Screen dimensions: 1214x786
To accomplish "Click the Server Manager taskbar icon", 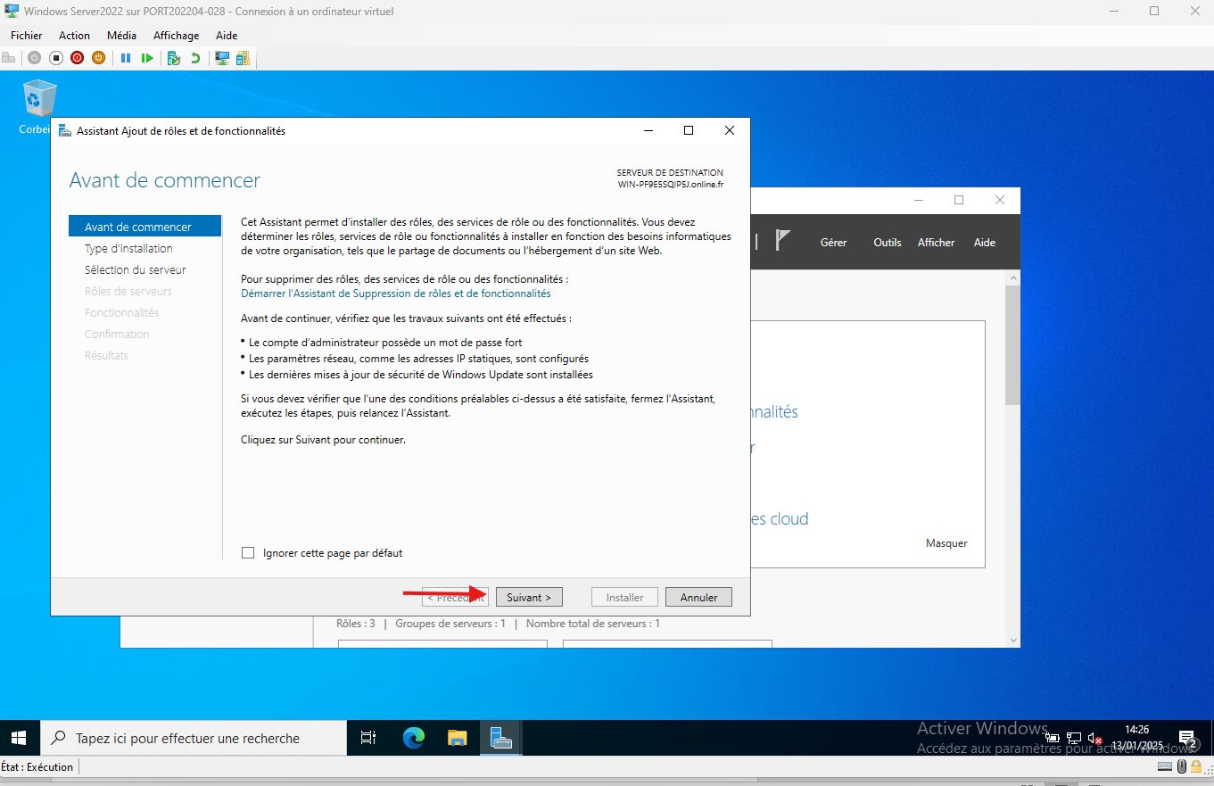I will (500, 738).
